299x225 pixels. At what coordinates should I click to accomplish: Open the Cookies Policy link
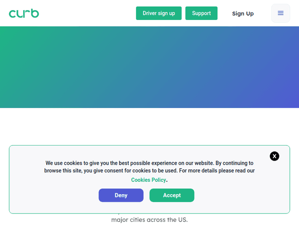click(x=148, y=180)
